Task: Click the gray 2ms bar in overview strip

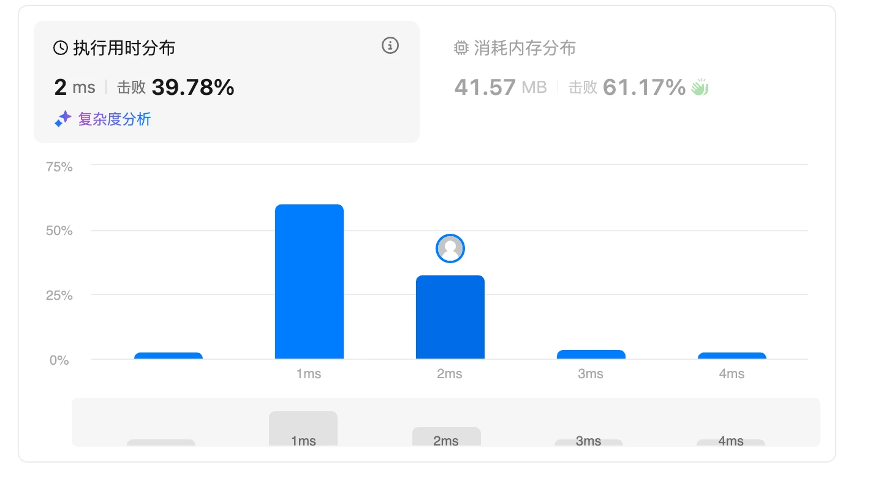Action: coord(447,437)
